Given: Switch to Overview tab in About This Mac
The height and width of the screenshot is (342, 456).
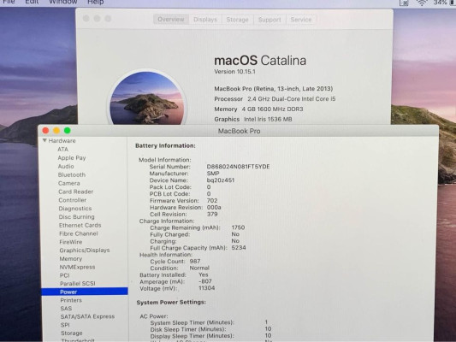Looking at the screenshot, I should 171,20.
